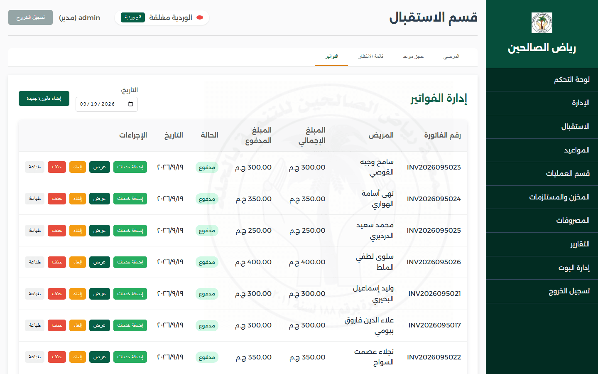The height and width of the screenshot is (374, 598).
Task: Switch to the قائمة الانتظار tab
Action: coord(371,57)
